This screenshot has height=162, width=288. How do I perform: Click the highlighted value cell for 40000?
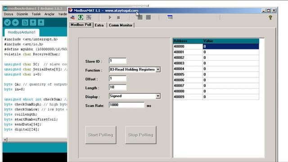[231, 46]
